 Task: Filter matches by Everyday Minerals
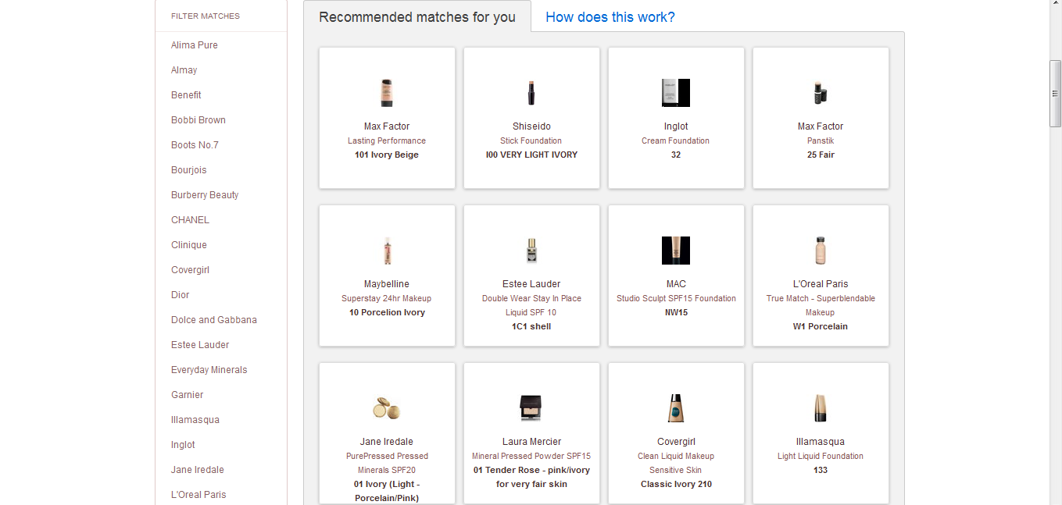209,370
